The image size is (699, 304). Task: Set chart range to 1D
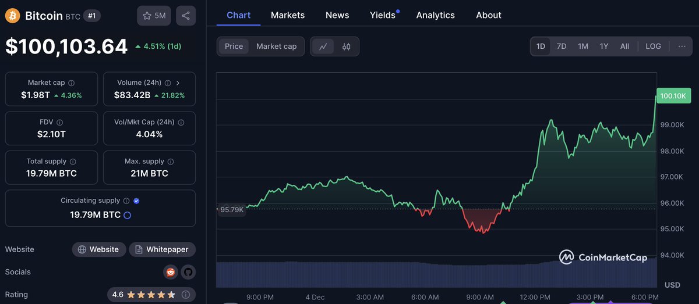[541, 47]
